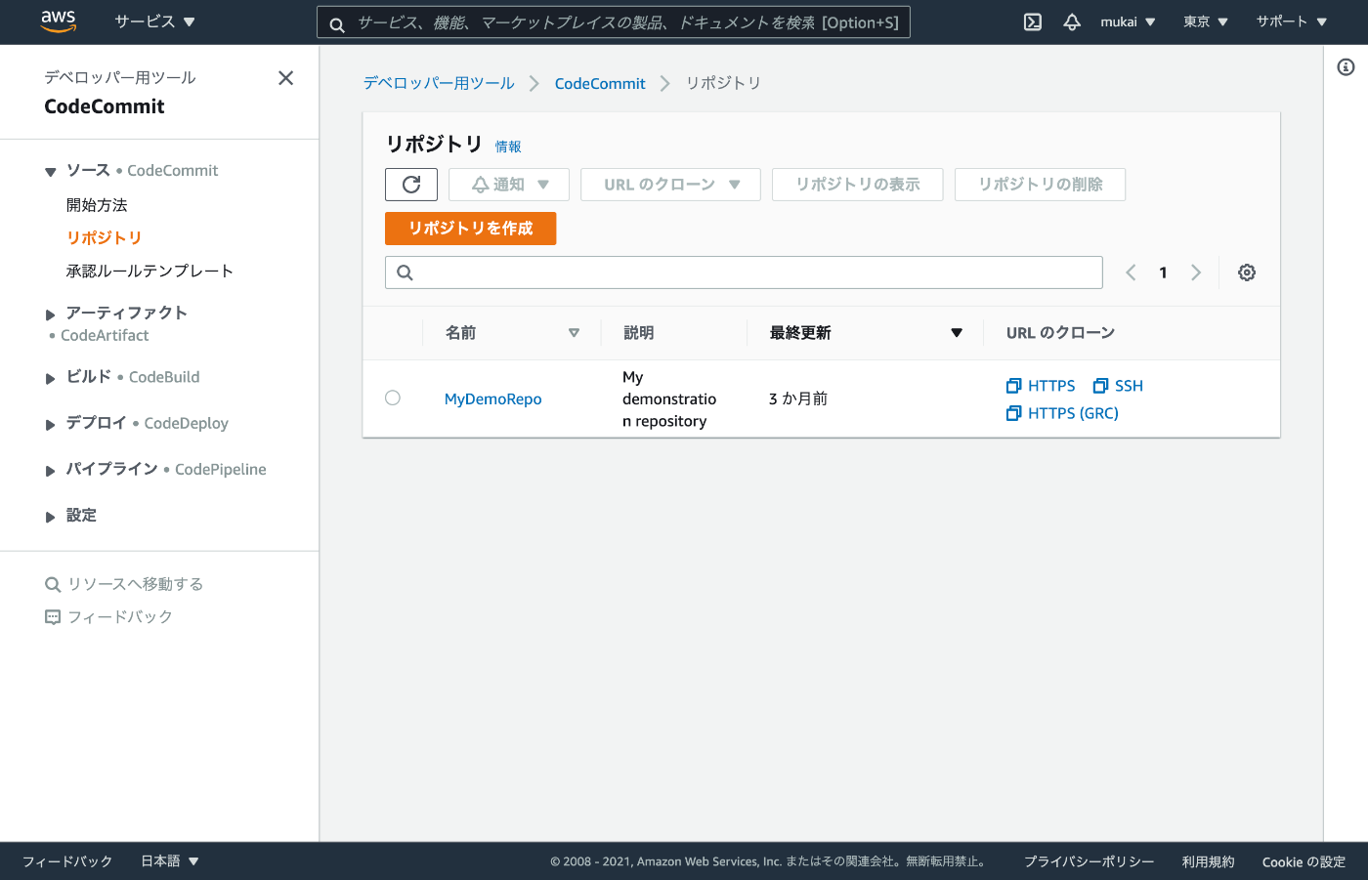This screenshot has width=1368, height=880.
Task: Expand the デプロイ CodeDeploy section
Action: point(51,425)
